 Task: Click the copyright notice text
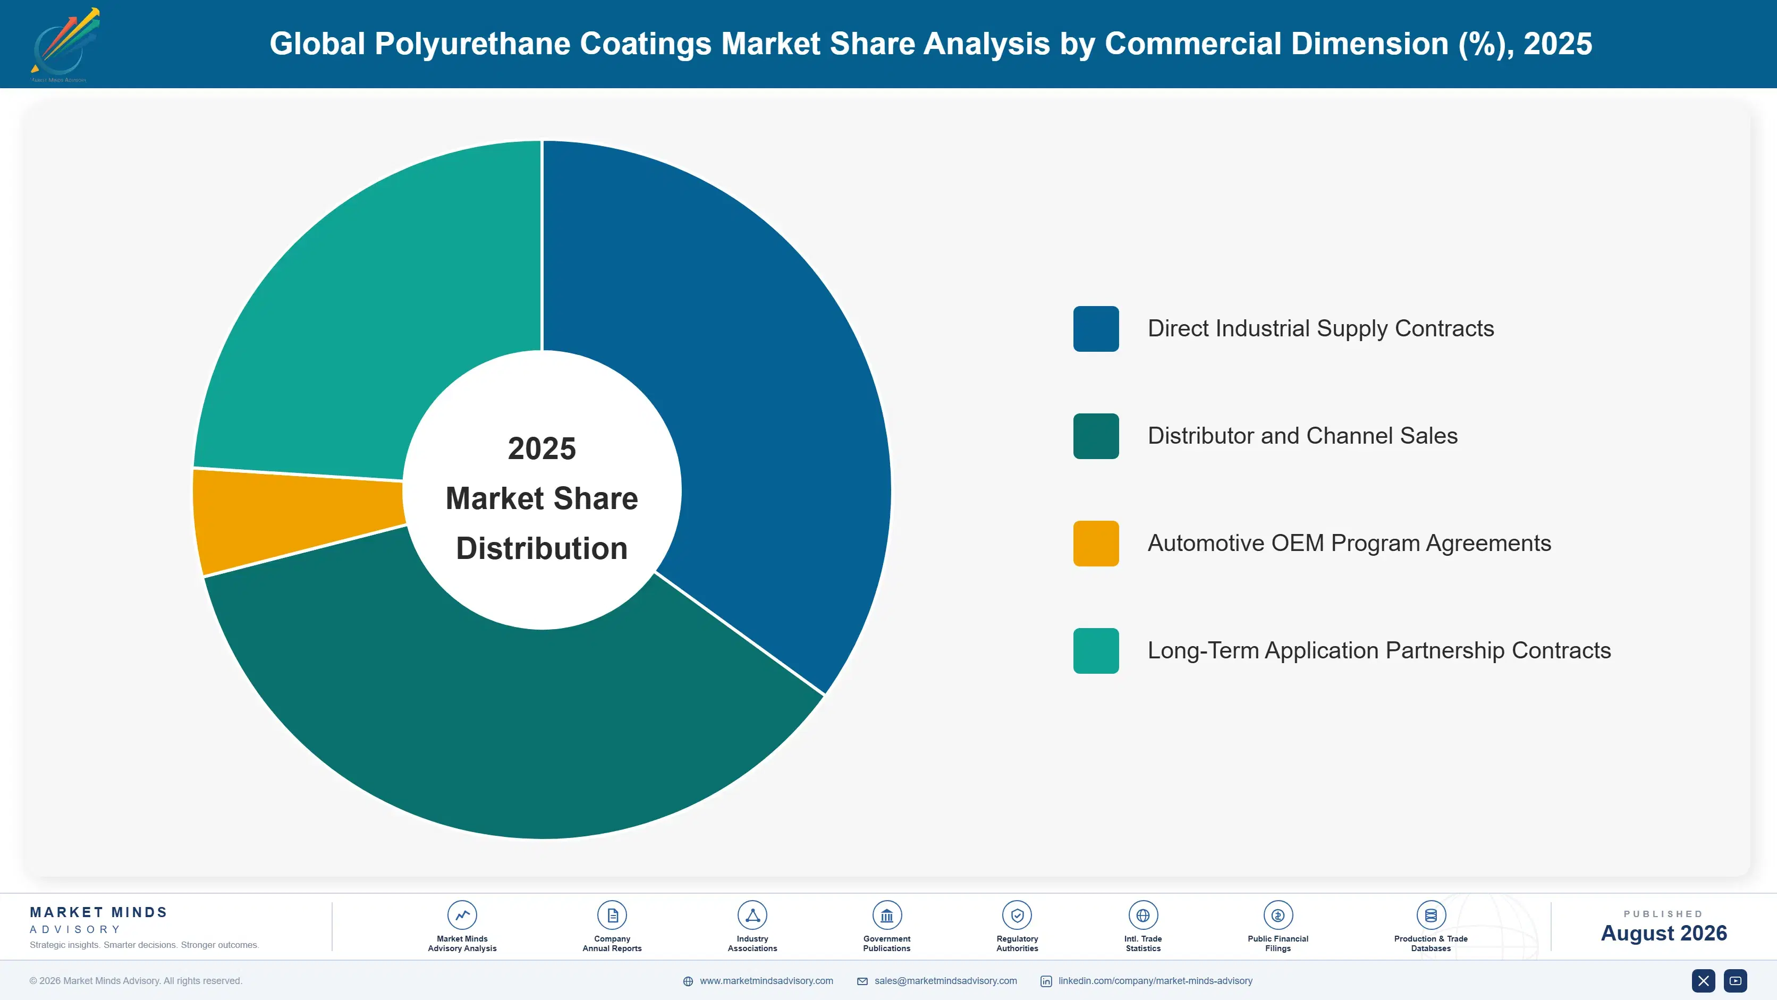point(136,981)
